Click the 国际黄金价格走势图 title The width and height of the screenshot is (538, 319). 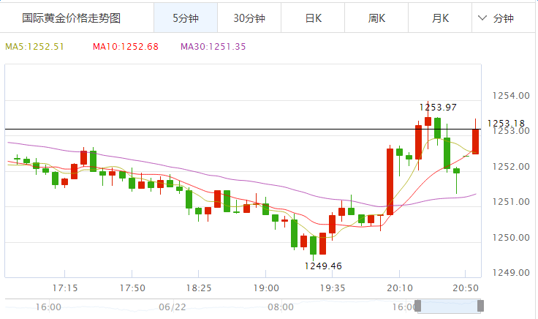(72, 18)
